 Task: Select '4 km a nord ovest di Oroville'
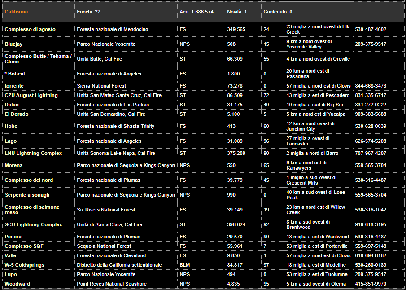pos(318,59)
